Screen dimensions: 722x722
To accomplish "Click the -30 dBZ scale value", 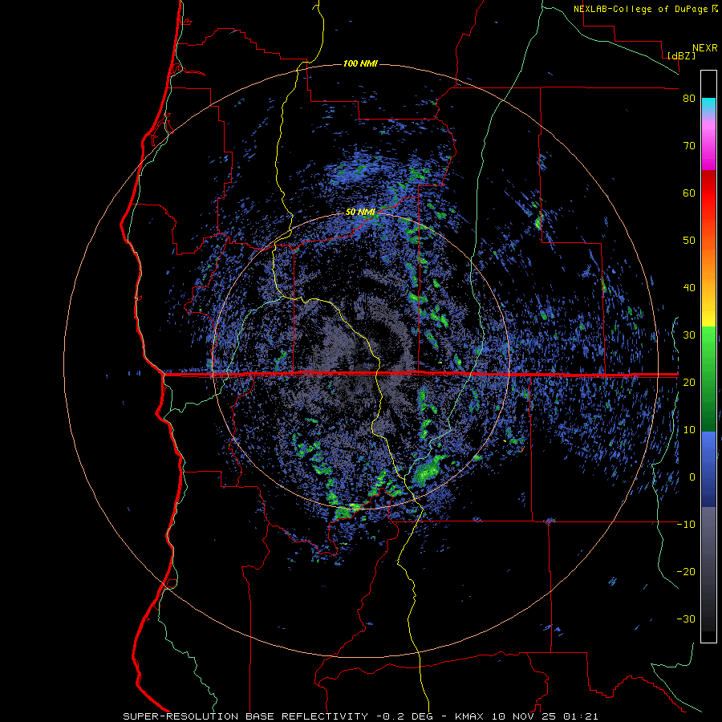I will [x=686, y=619].
